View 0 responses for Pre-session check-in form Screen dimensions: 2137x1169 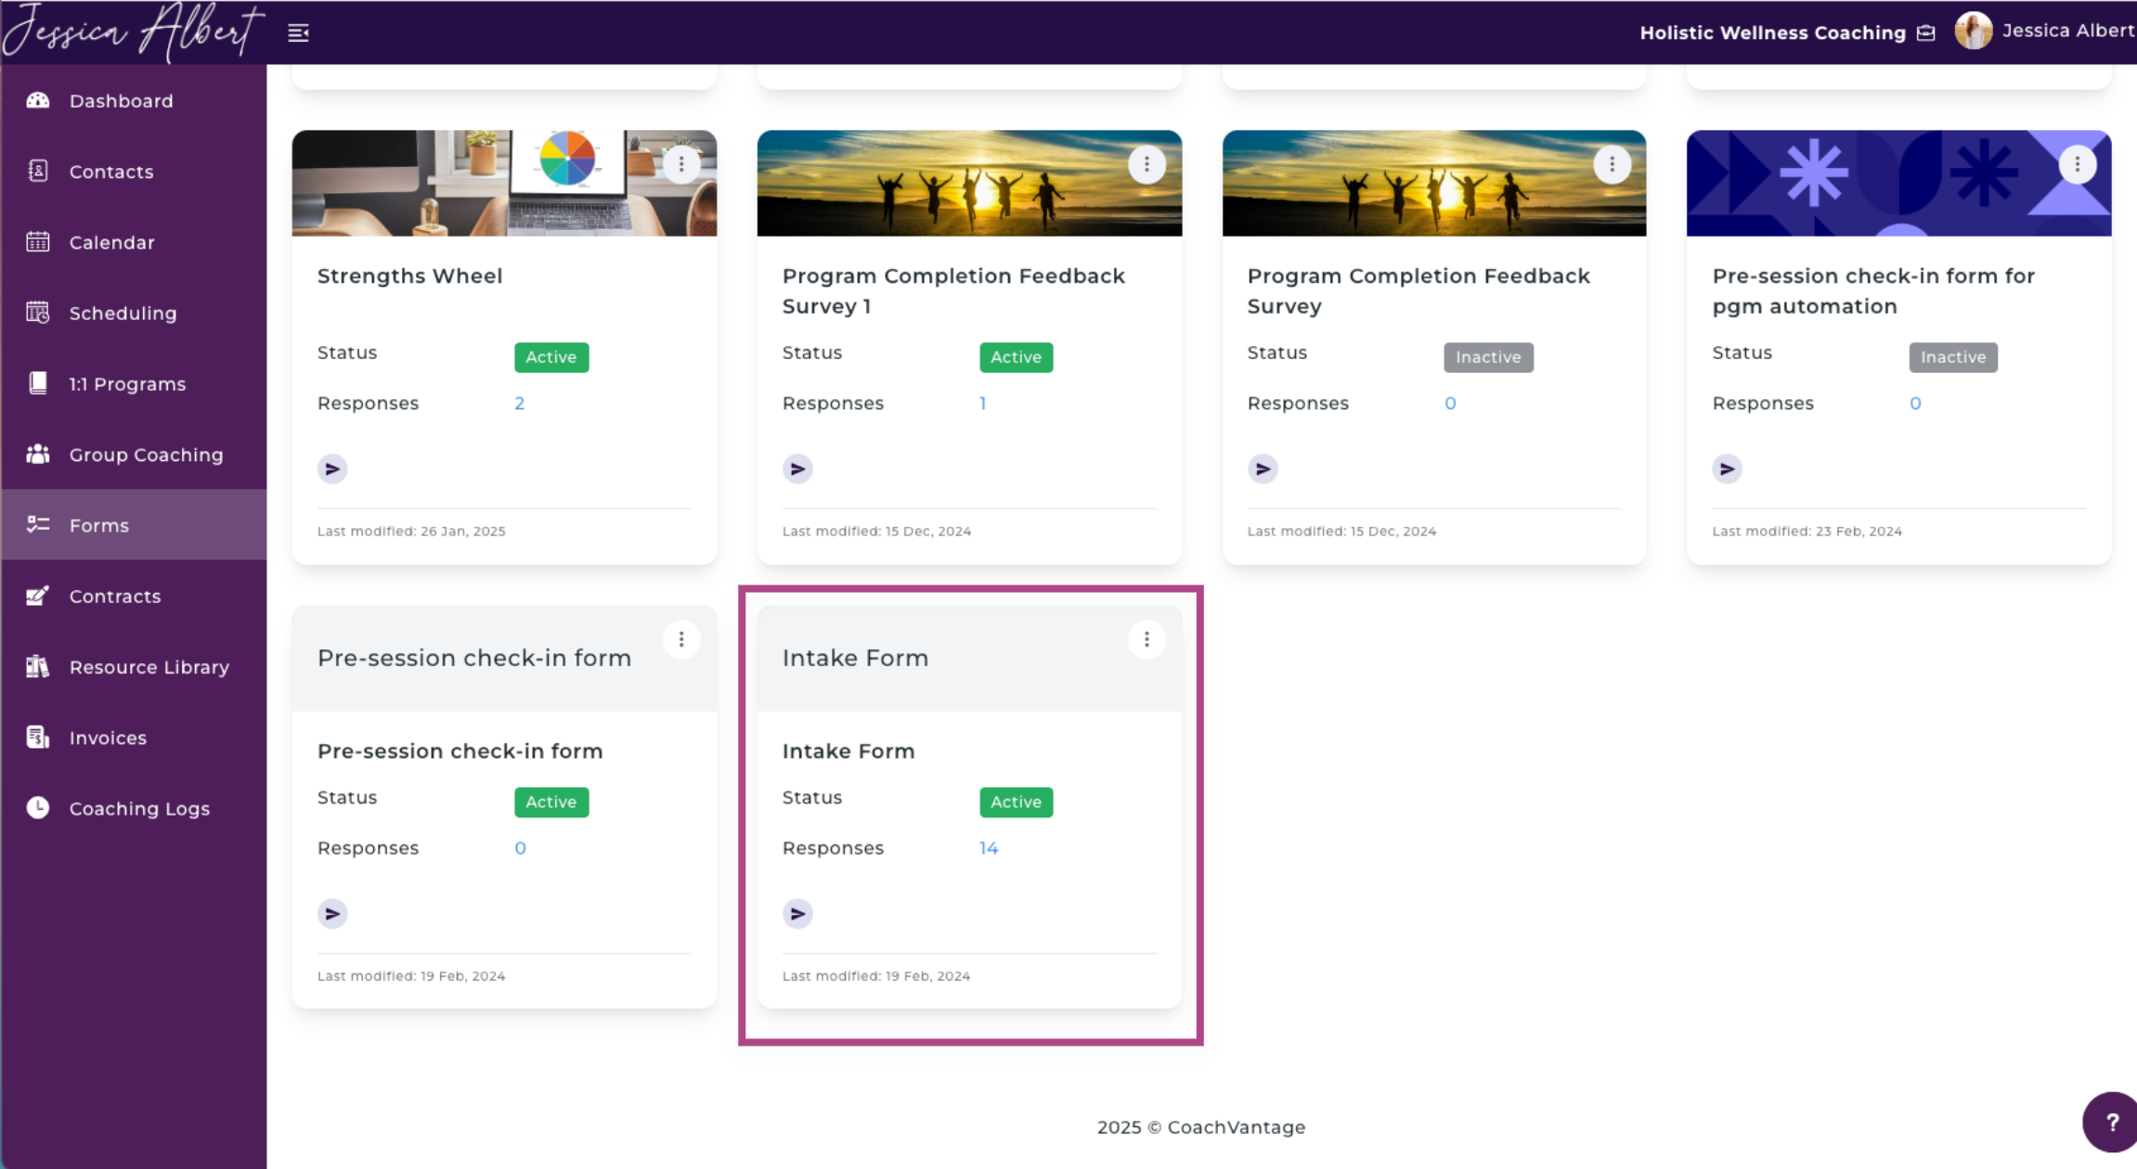click(x=520, y=848)
